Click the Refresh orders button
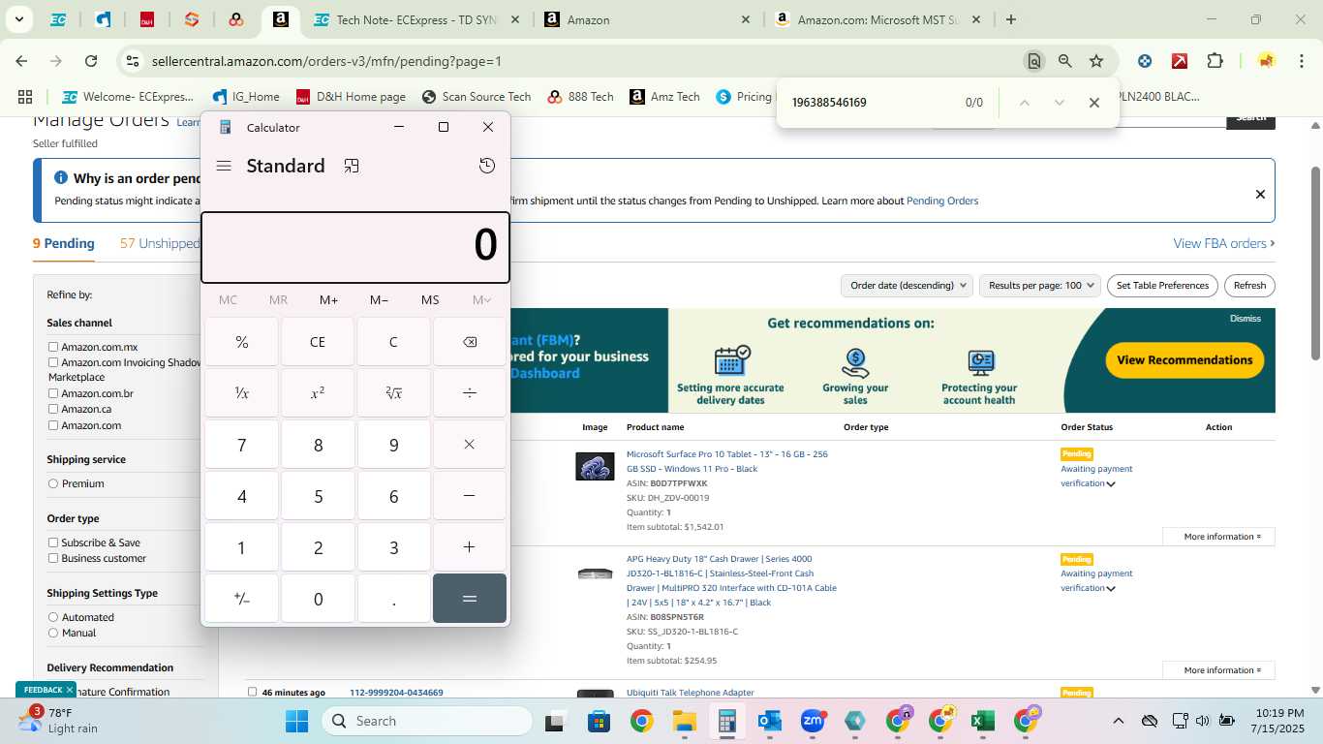Viewport: 1323px width, 744px height. (1249, 286)
